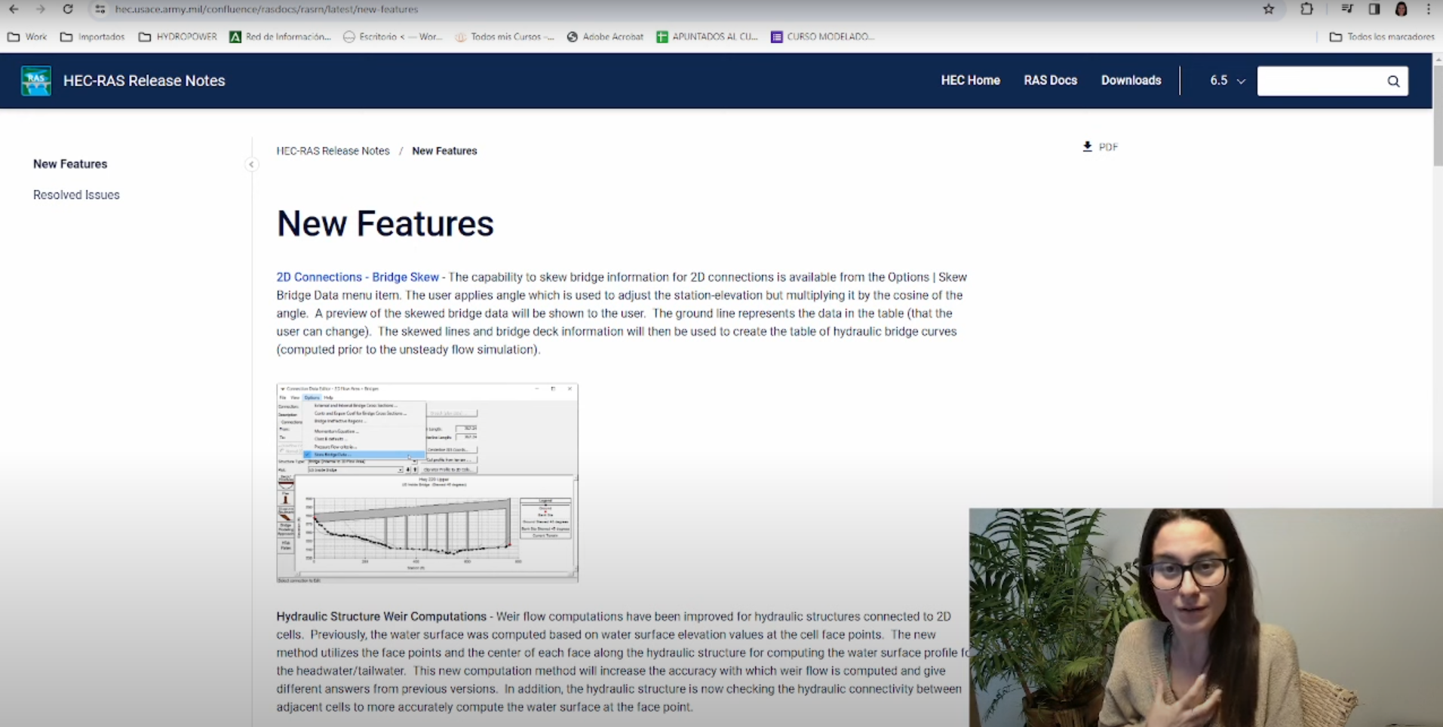
Task: Click New Features breadcrumb item
Action: [444, 151]
